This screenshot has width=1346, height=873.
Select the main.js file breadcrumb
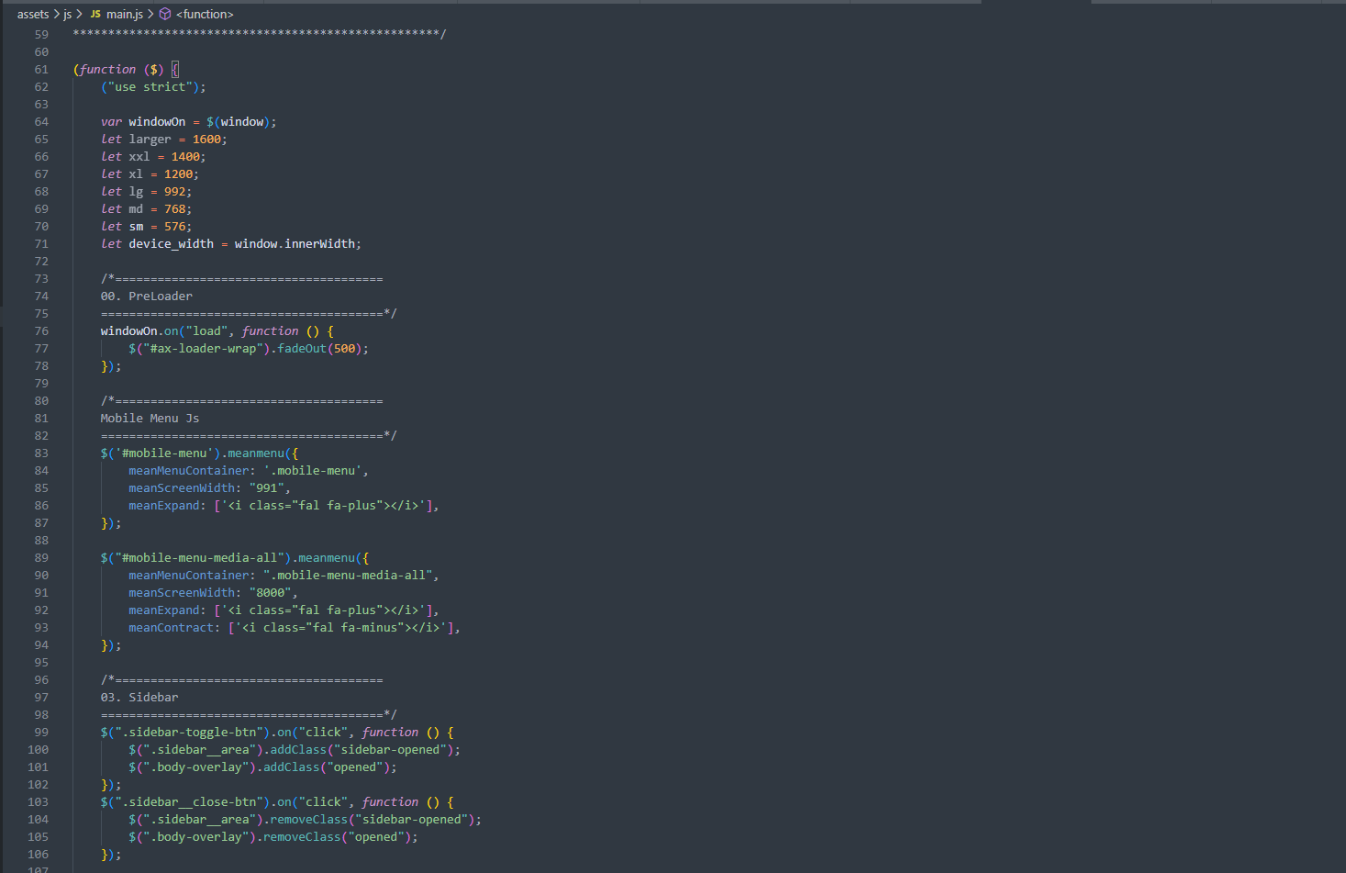[117, 14]
